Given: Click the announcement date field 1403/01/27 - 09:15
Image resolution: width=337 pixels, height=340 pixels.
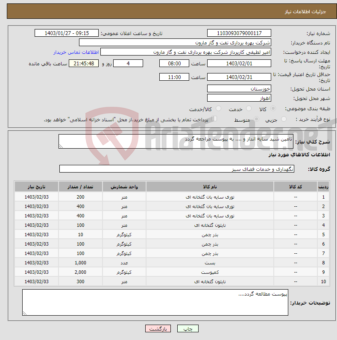Looking at the screenshot, I should [x=67, y=33].
